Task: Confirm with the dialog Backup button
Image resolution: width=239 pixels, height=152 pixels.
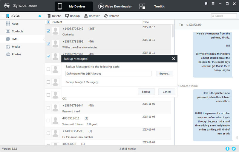Action: (x=146, y=92)
